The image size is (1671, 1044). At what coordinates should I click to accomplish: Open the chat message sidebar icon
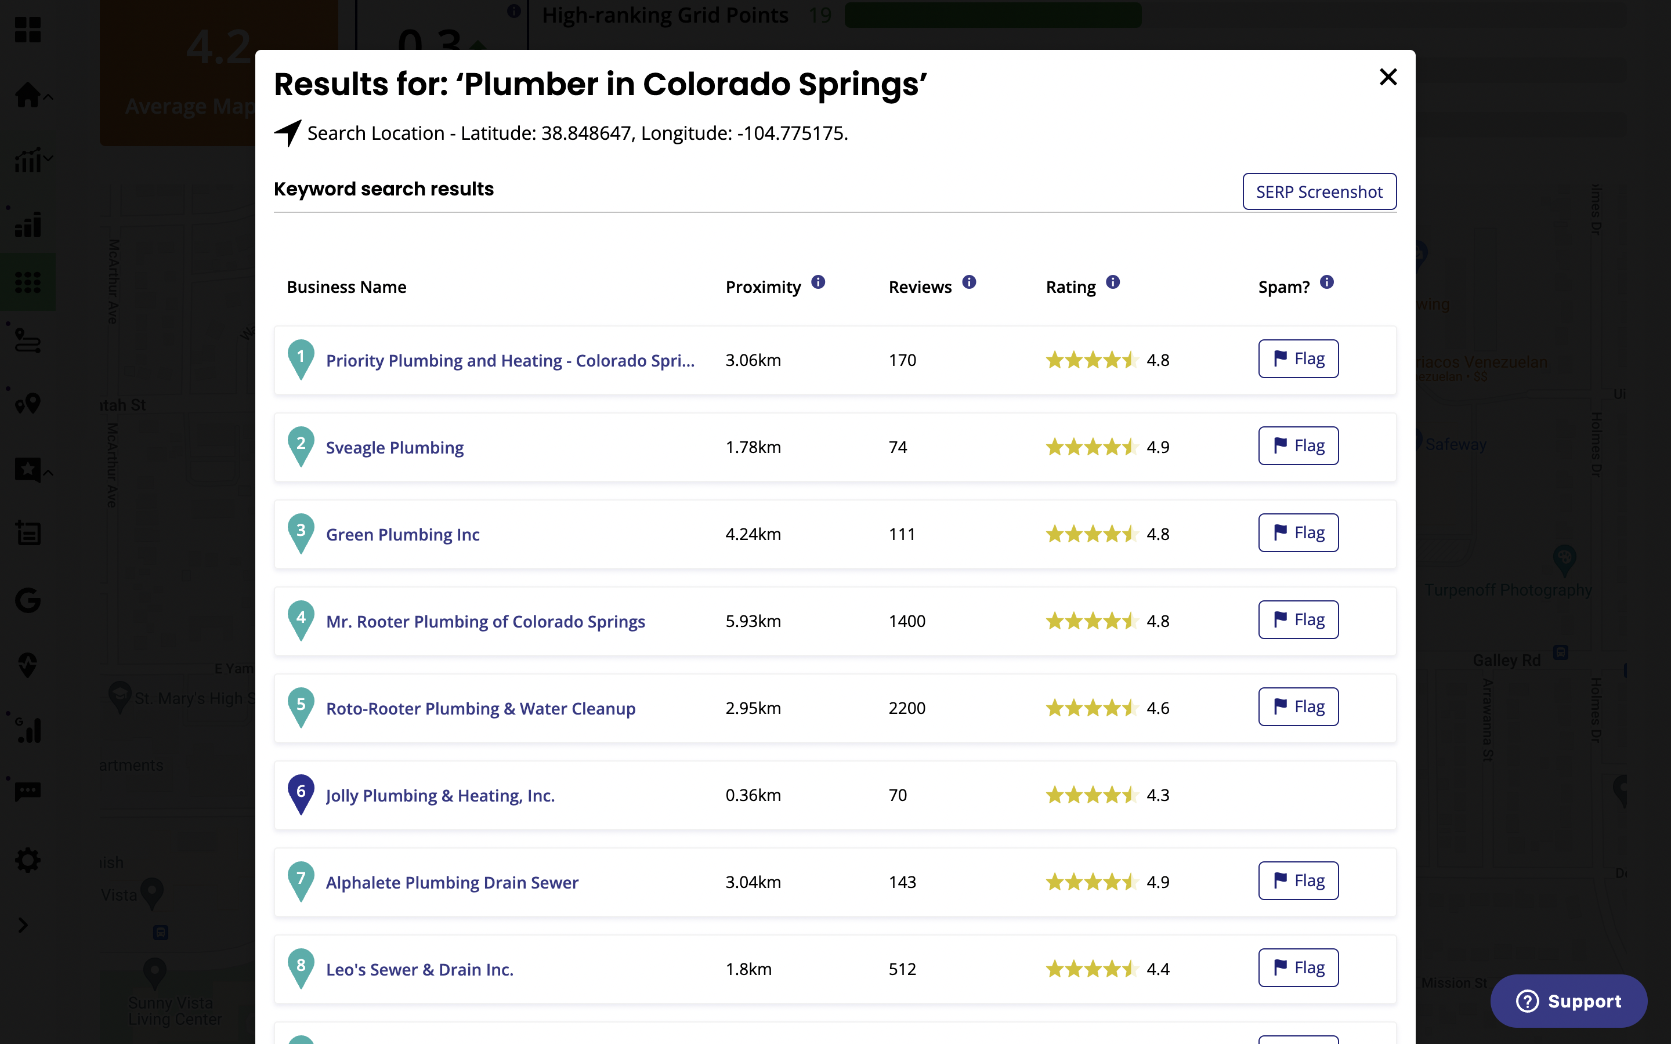pos(28,791)
